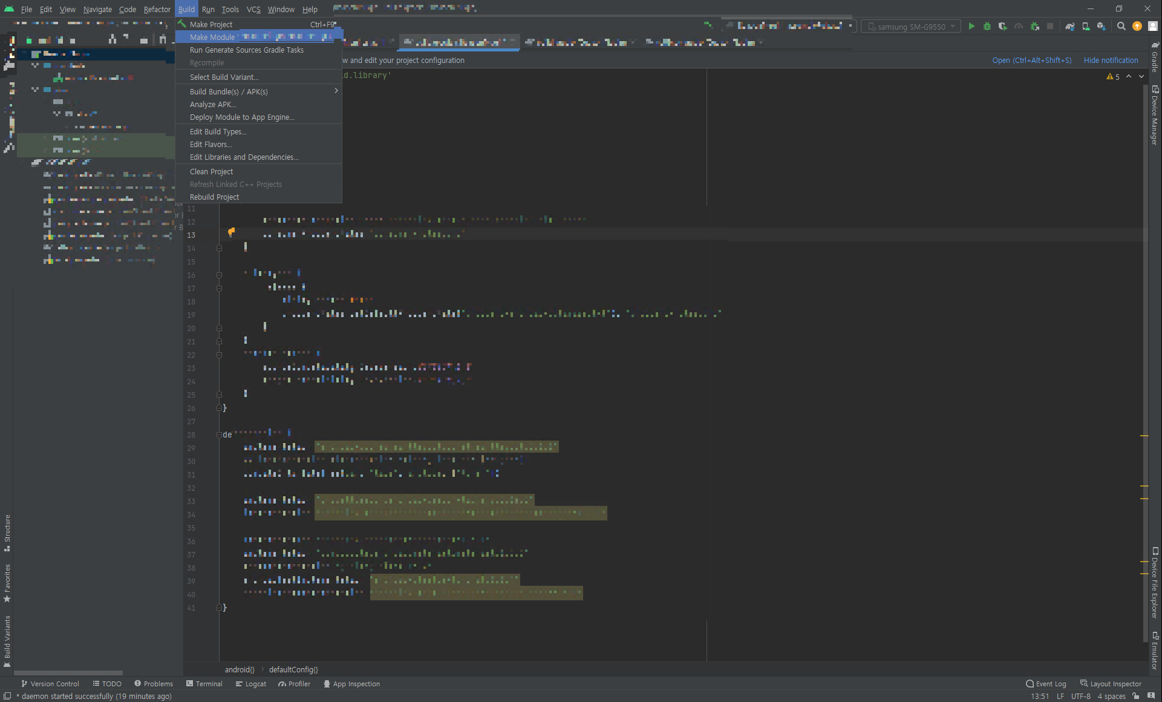Image resolution: width=1162 pixels, height=702 pixels.
Task: Open the samsung SM-G9550 device dropdown
Action: pos(911,27)
